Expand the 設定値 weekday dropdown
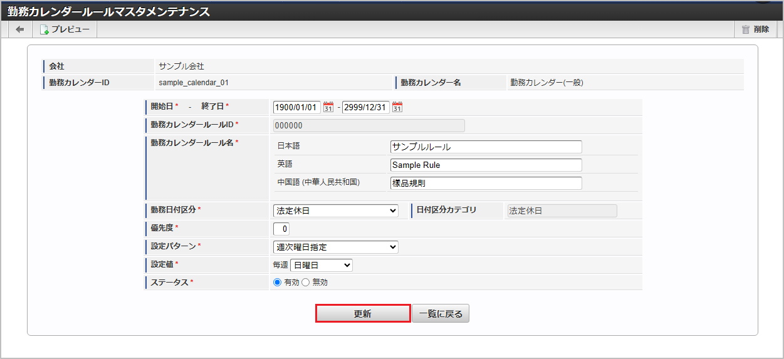 321,265
